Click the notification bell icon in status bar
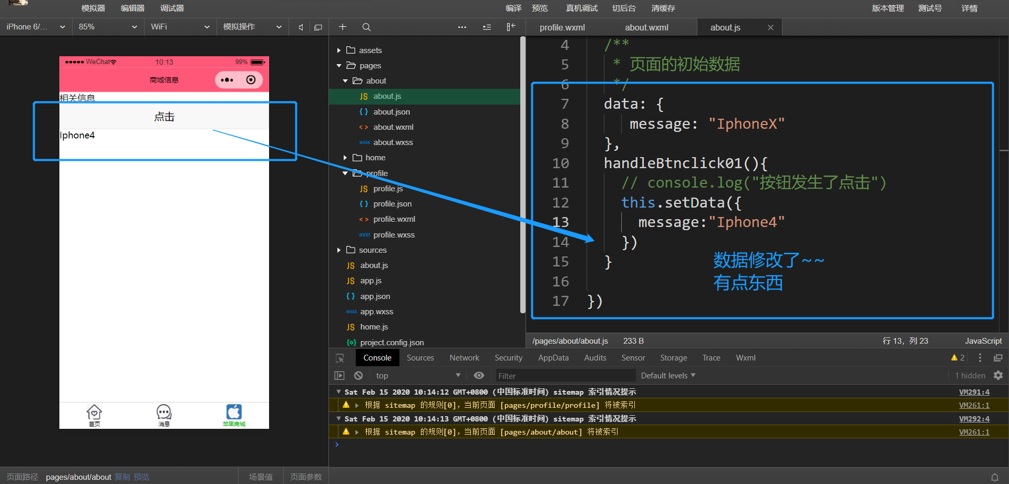Screen dimensions: 1009x484 tap(995, 477)
